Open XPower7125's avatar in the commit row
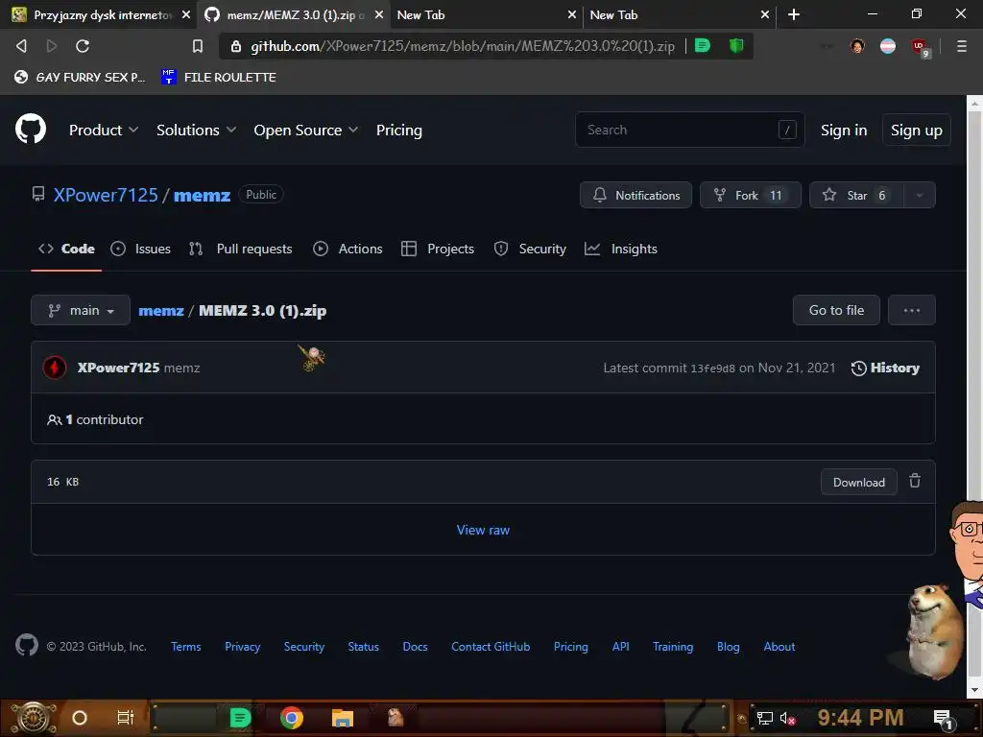The image size is (983, 737). pos(55,368)
